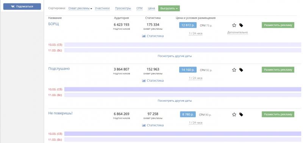Click the VK Подписаться button
This screenshot has height=143, width=303.
22,6
